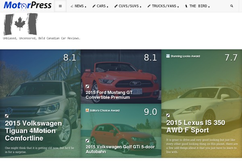Open the 2015 Volkswagen Golf GTi Autobahn review
This screenshot has height=161, width=242.
click(x=120, y=149)
